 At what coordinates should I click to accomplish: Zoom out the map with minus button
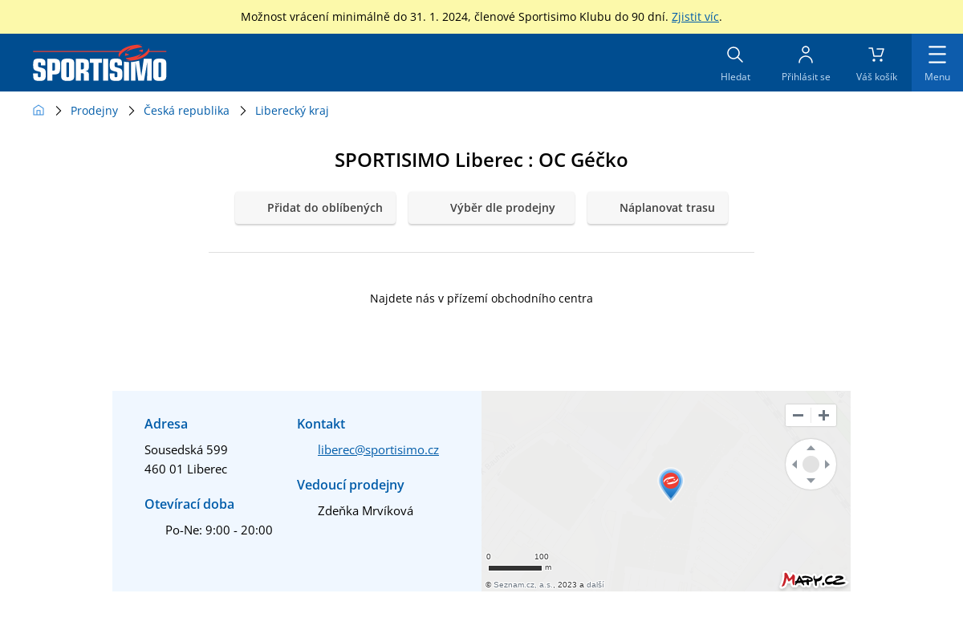[798, 416]
